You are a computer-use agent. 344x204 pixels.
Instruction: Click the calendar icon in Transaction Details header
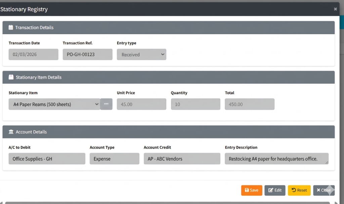click(11, 28)
